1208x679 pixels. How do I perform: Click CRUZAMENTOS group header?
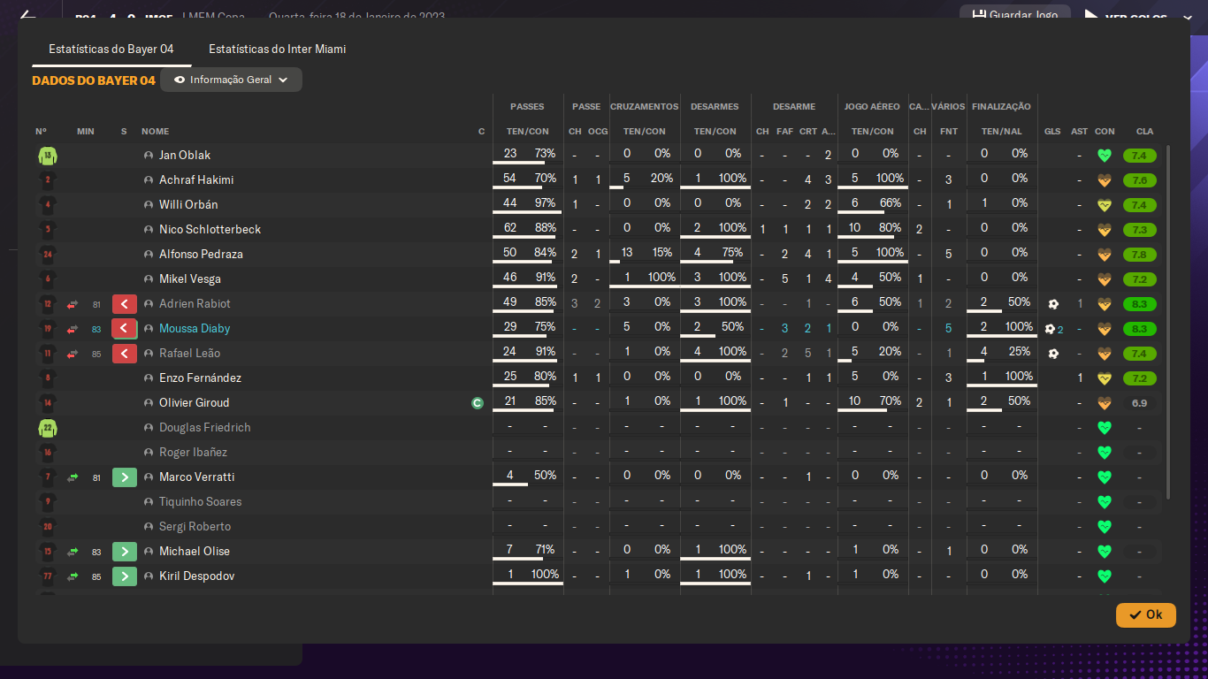pos(645,107)
